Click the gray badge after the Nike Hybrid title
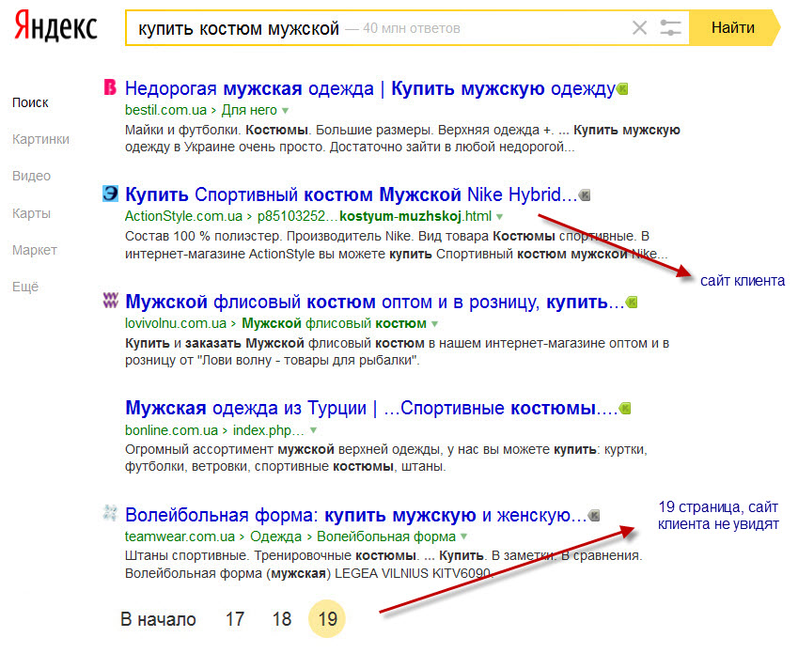Viewport: 798px width, 653px height. 585,195
